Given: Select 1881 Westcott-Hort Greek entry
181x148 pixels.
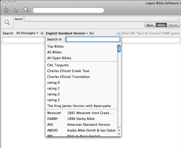Looking at the screenshot, I should click(x=81, y=113).
